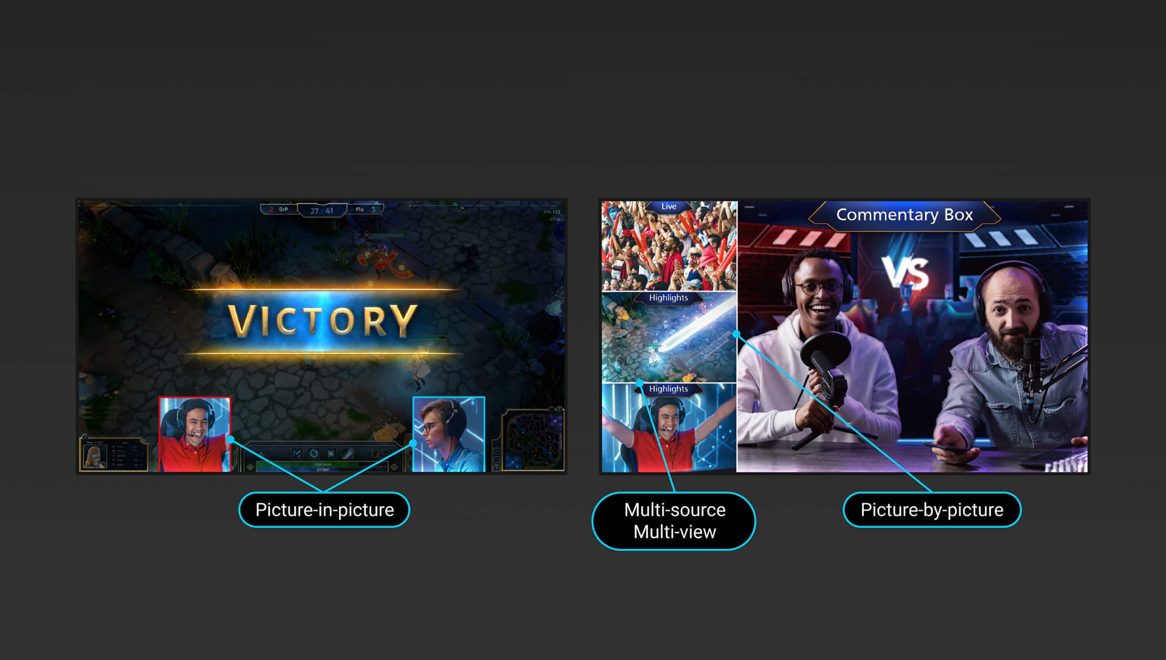Activate the star burst ability icon
This screenshot has width=1166, height=660.
(x=330, y=453)
